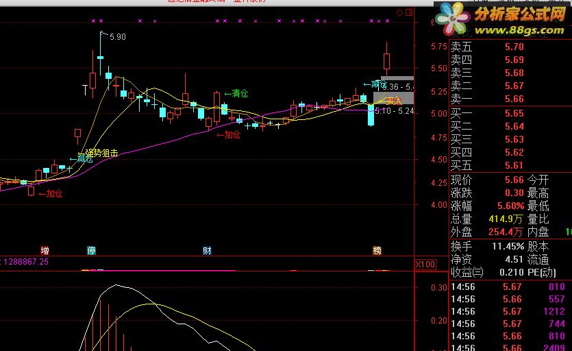Click the 涨跌 0.30 value
The image size is (572, 351).
pos(514,193)
